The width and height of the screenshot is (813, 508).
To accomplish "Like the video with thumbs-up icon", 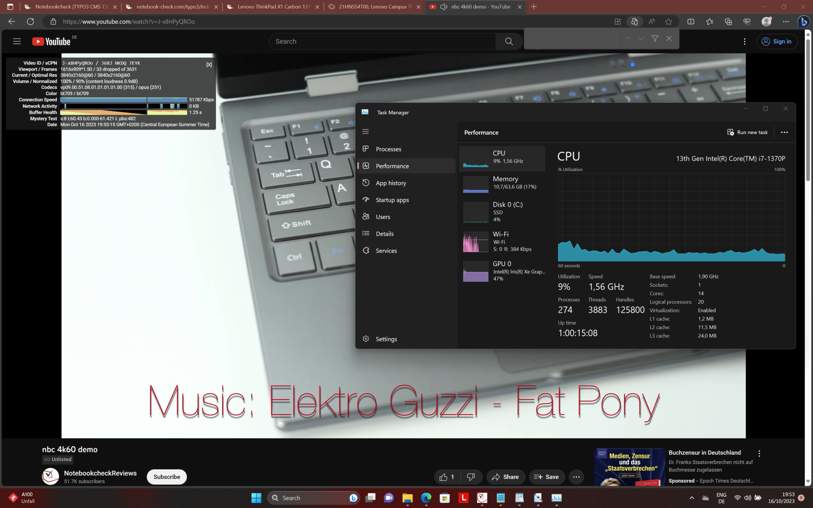I will point(443,477).
